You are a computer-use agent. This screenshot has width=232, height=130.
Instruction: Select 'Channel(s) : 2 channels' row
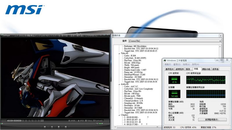coord(133,98)
